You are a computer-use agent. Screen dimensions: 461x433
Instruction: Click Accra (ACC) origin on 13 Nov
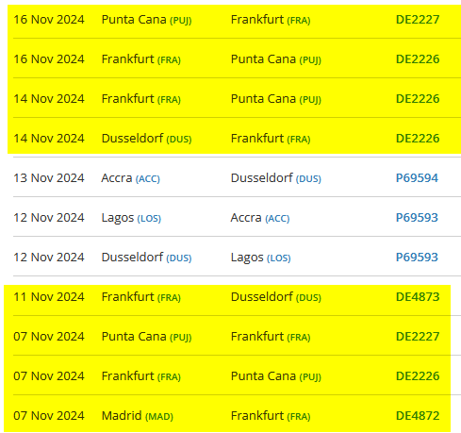pyautogui.click(x=130, y=178)
